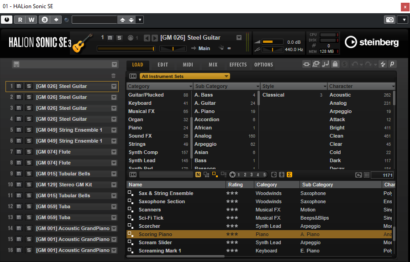Click the double note MIDI reset icon
The width and height of the screenshot is (410, 262).
click(325, 64)
